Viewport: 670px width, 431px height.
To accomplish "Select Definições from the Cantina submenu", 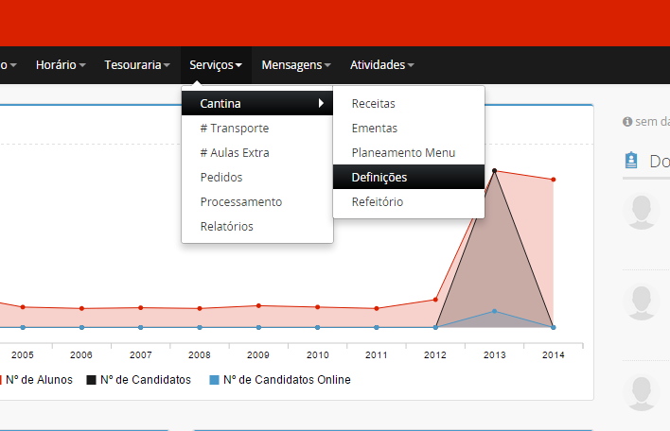I will (x=379, y=177).
